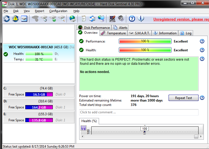Click the blue info about toolbar icon
This screenshot has width=209, height=149.
coord(141,19)
